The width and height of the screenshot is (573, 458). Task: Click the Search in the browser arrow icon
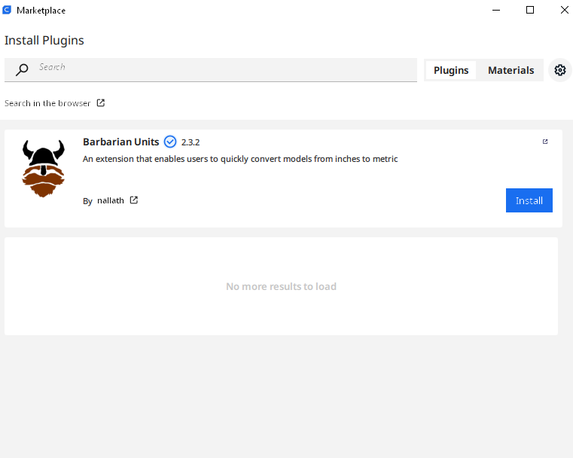[100, 102]
